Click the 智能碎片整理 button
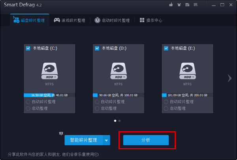Screen dimensions: 237x160 84,140
